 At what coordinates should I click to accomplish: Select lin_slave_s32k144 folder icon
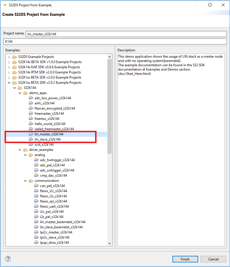click(31, 139)
